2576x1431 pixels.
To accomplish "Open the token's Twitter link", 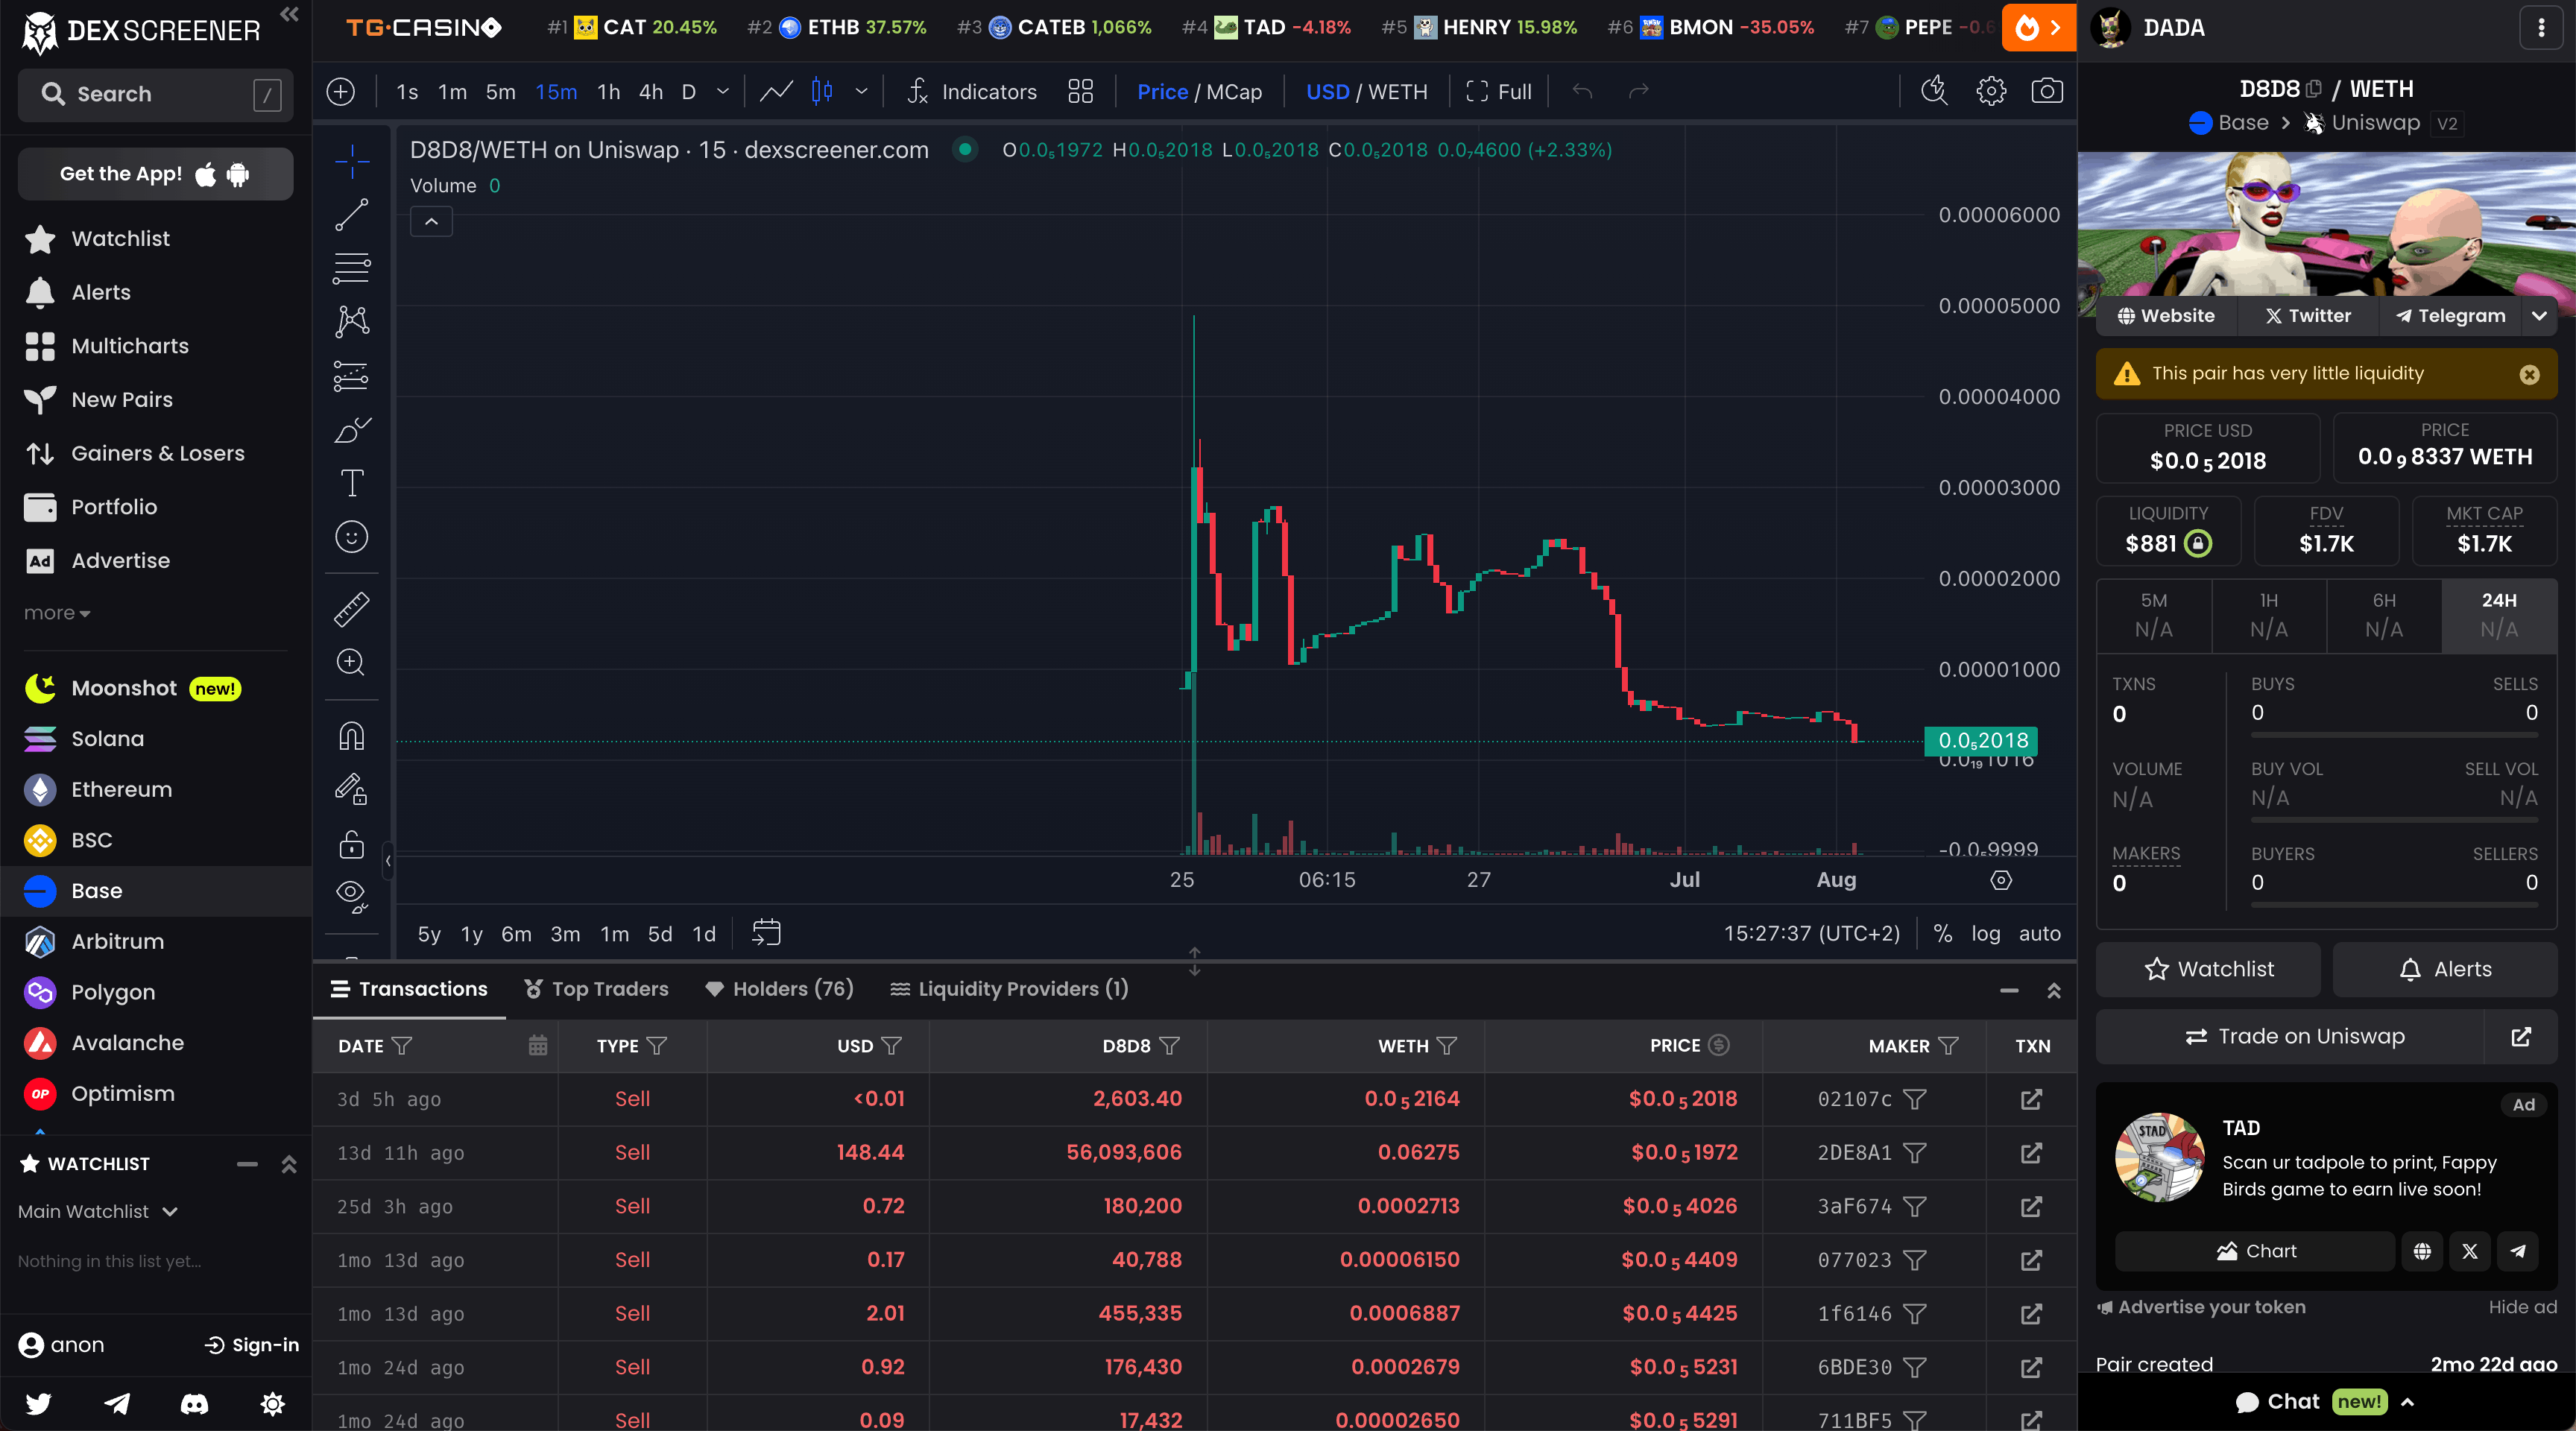I will tap(2307, 316).
